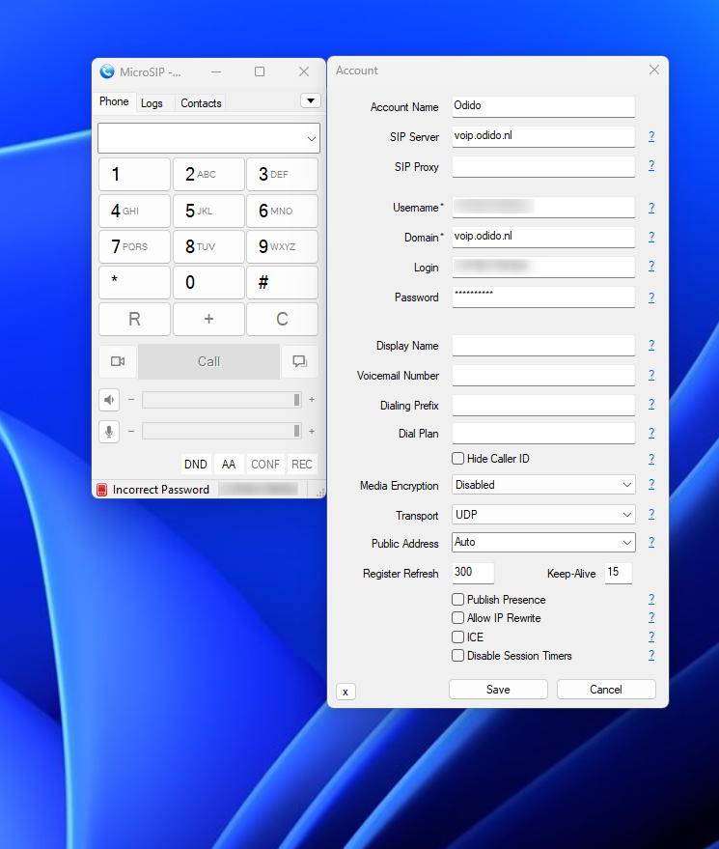Mute the speaker with the speaker icon

tap(109, 400)
